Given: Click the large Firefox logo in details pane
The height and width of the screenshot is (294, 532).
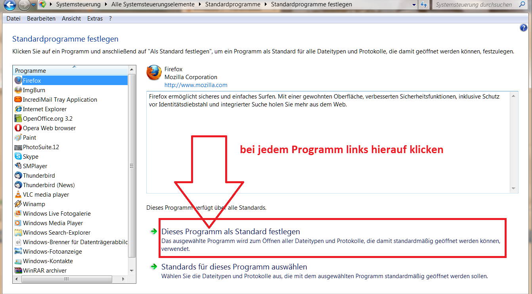Looking at the screenshot, I should pyautogui.click(x=154, y=73).
